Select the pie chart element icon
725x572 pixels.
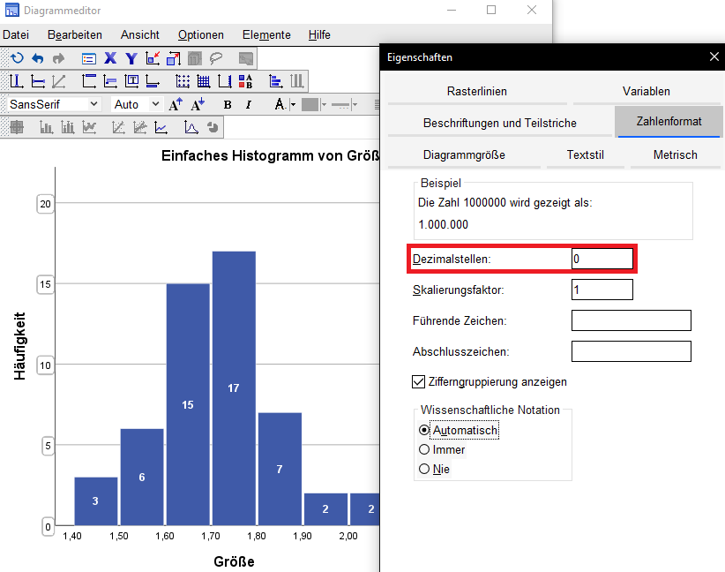(213, 126)
